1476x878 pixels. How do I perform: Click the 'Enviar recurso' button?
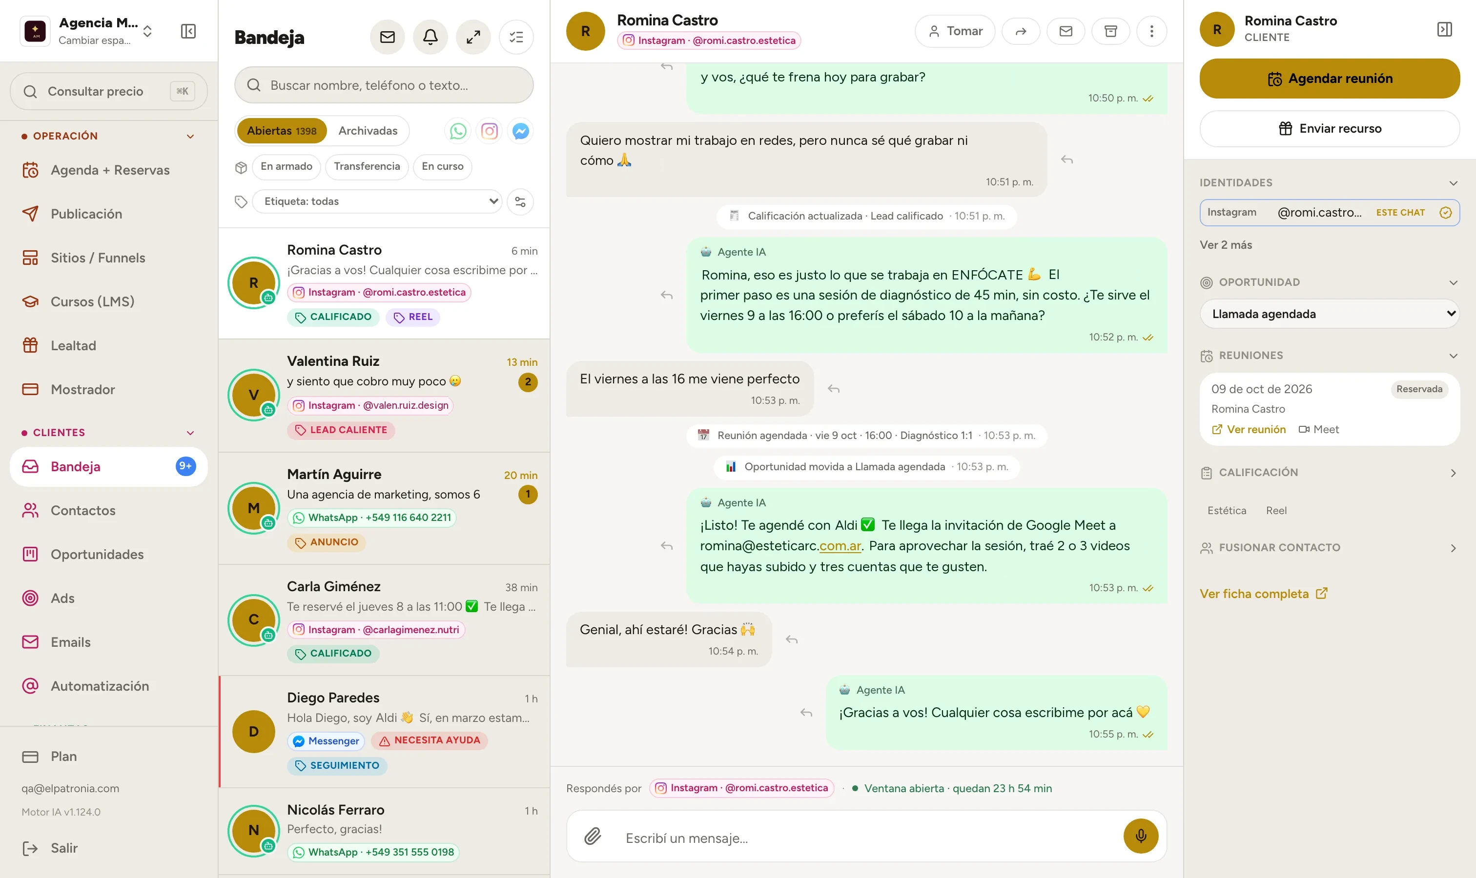click(1329, 129)
